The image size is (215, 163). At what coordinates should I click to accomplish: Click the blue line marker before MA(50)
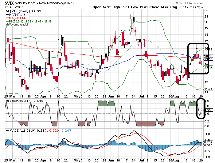tap(7, 15)
